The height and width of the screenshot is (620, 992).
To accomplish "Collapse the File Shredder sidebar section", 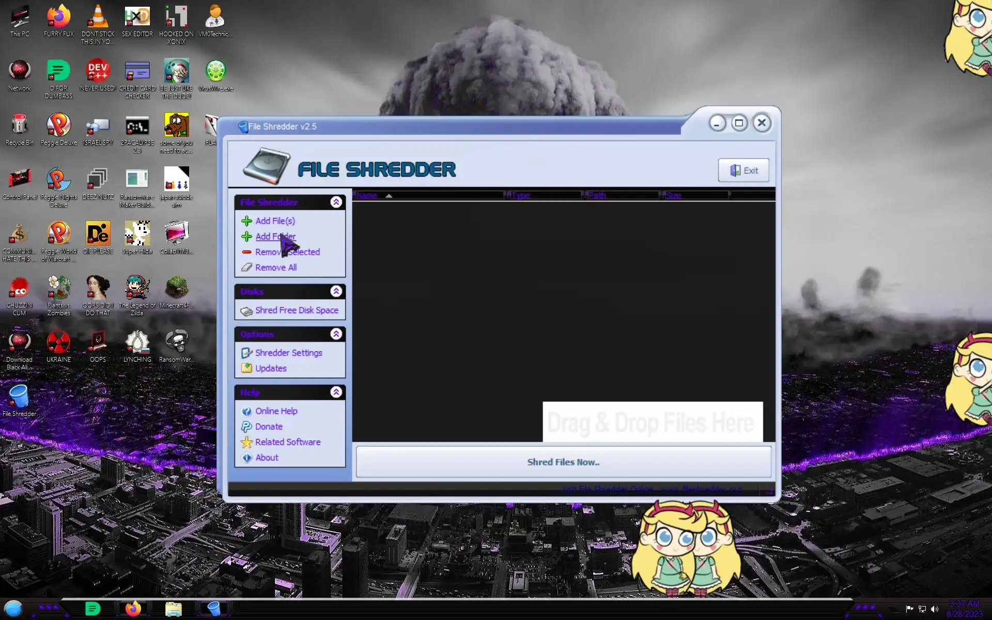I will 336,202.
